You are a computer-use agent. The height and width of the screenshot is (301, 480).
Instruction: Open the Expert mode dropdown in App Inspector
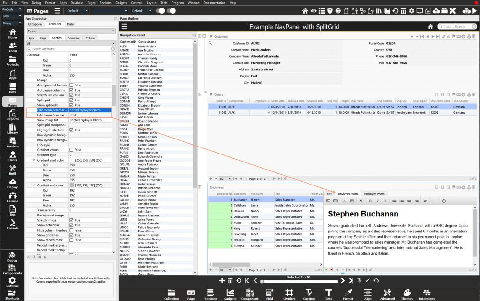(x=71, y=31)
